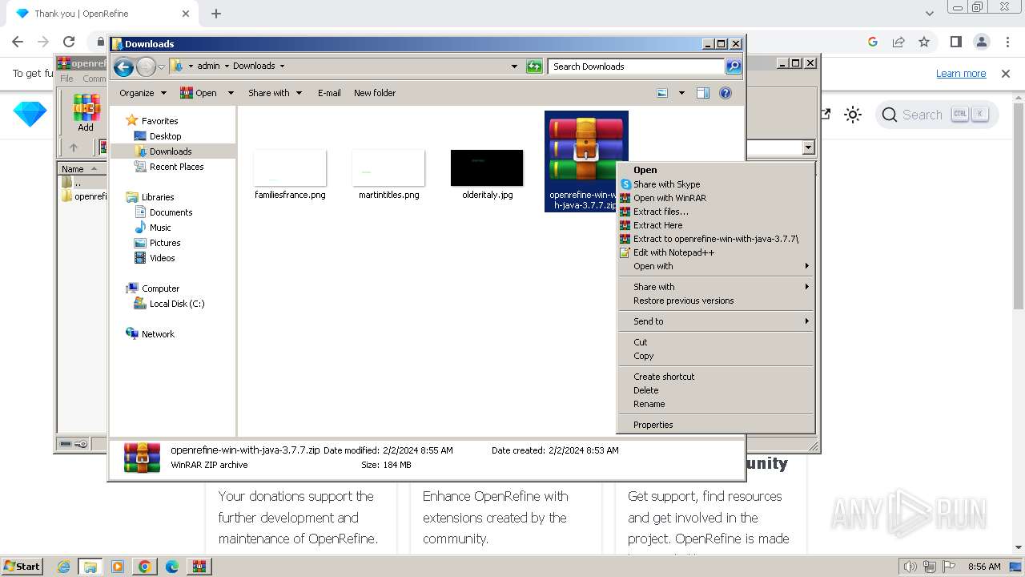Click the Start button

pos(22,567)
